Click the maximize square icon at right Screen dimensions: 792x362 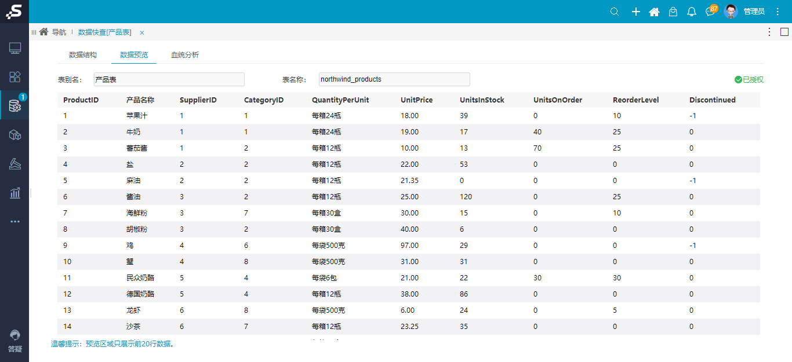click(x=784, y=32)
